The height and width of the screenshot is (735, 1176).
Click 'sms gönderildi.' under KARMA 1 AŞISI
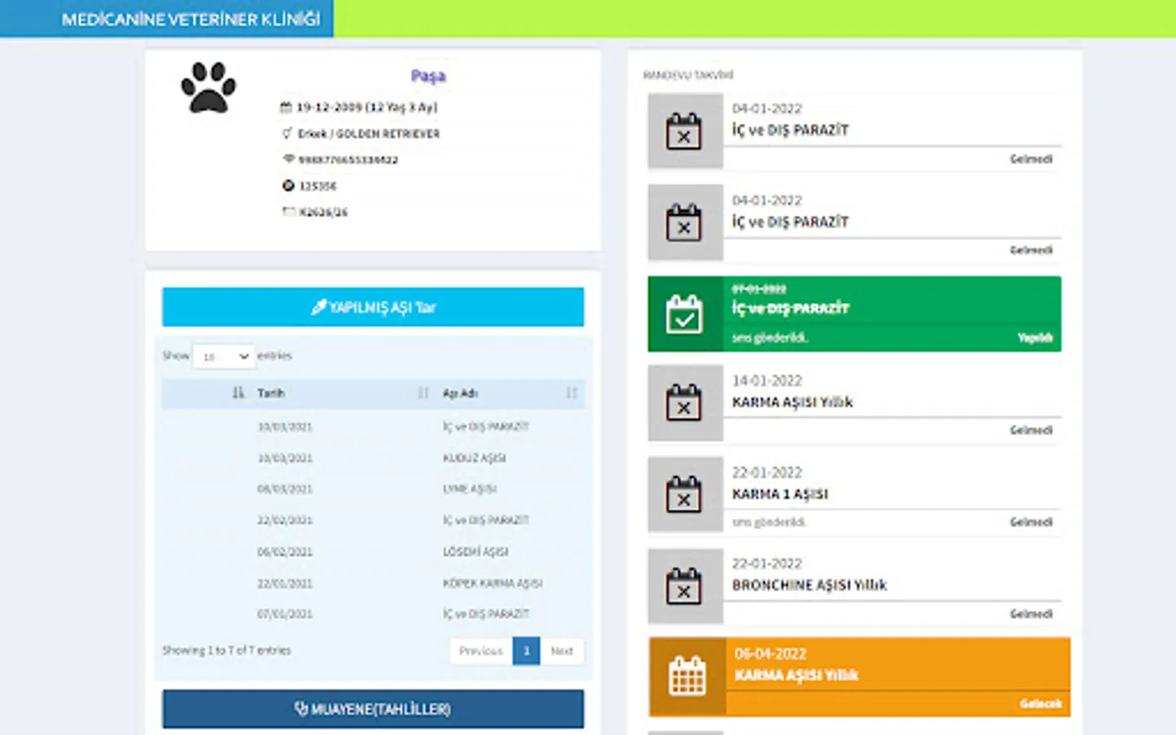click(769, 522)
